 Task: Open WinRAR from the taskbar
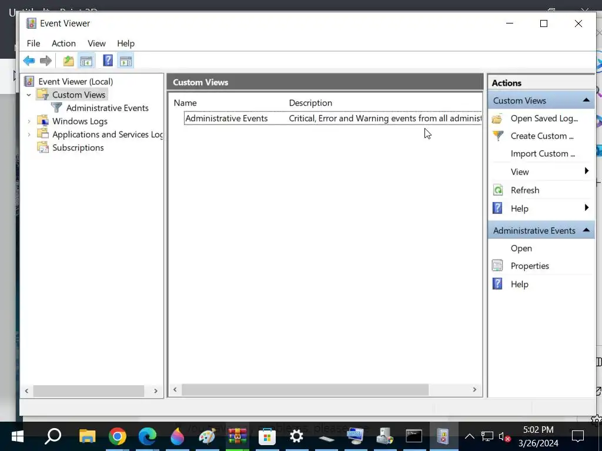pos(238,436)
